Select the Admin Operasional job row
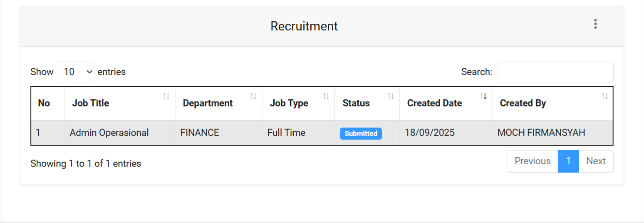 109,133
